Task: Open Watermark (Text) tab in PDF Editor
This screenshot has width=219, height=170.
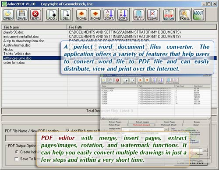Action: (x=169, y=125)
